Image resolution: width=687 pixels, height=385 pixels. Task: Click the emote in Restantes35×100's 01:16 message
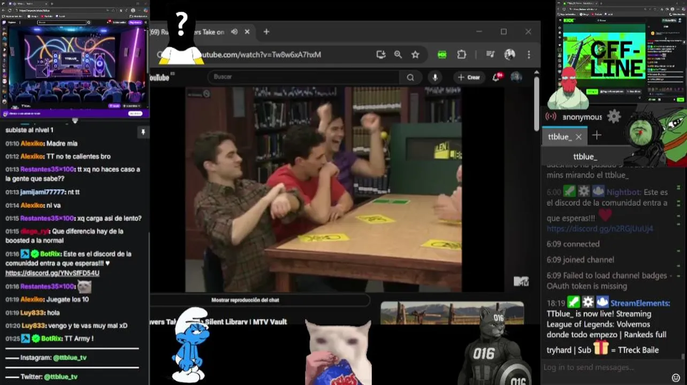click(x=85, y=287)
